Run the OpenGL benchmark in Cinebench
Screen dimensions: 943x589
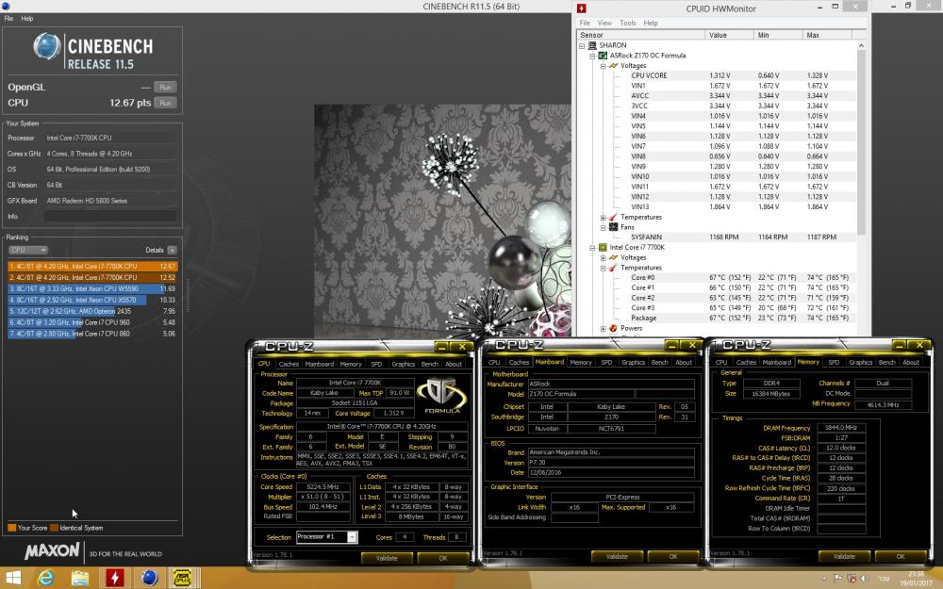[165, 87]
